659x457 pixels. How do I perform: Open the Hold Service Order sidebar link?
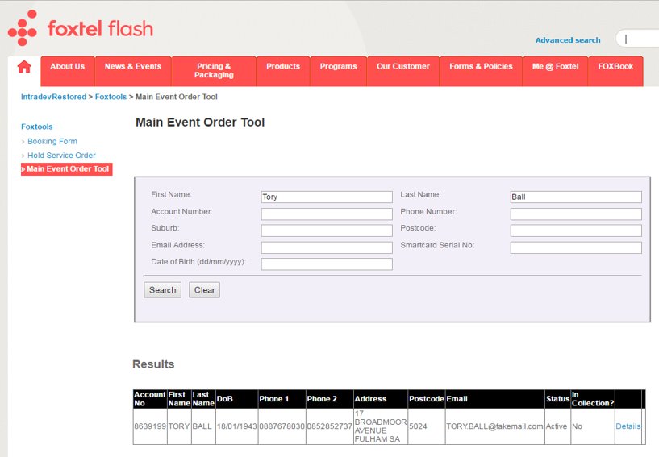pyautogui.click(x=62, y=156)
